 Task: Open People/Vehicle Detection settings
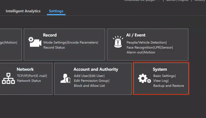146,43
